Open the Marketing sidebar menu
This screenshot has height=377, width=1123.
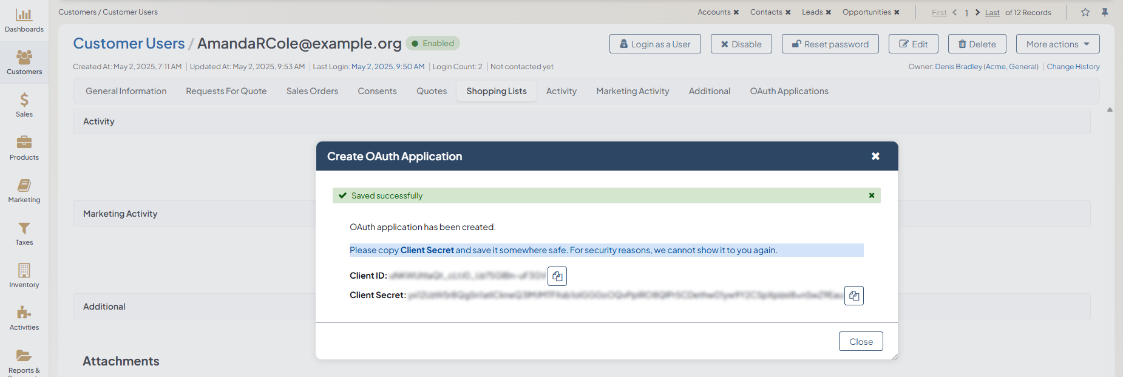tap(24, 190)
